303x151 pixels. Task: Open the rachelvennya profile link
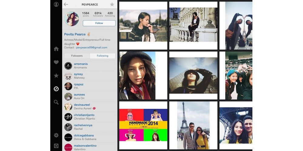83,125
